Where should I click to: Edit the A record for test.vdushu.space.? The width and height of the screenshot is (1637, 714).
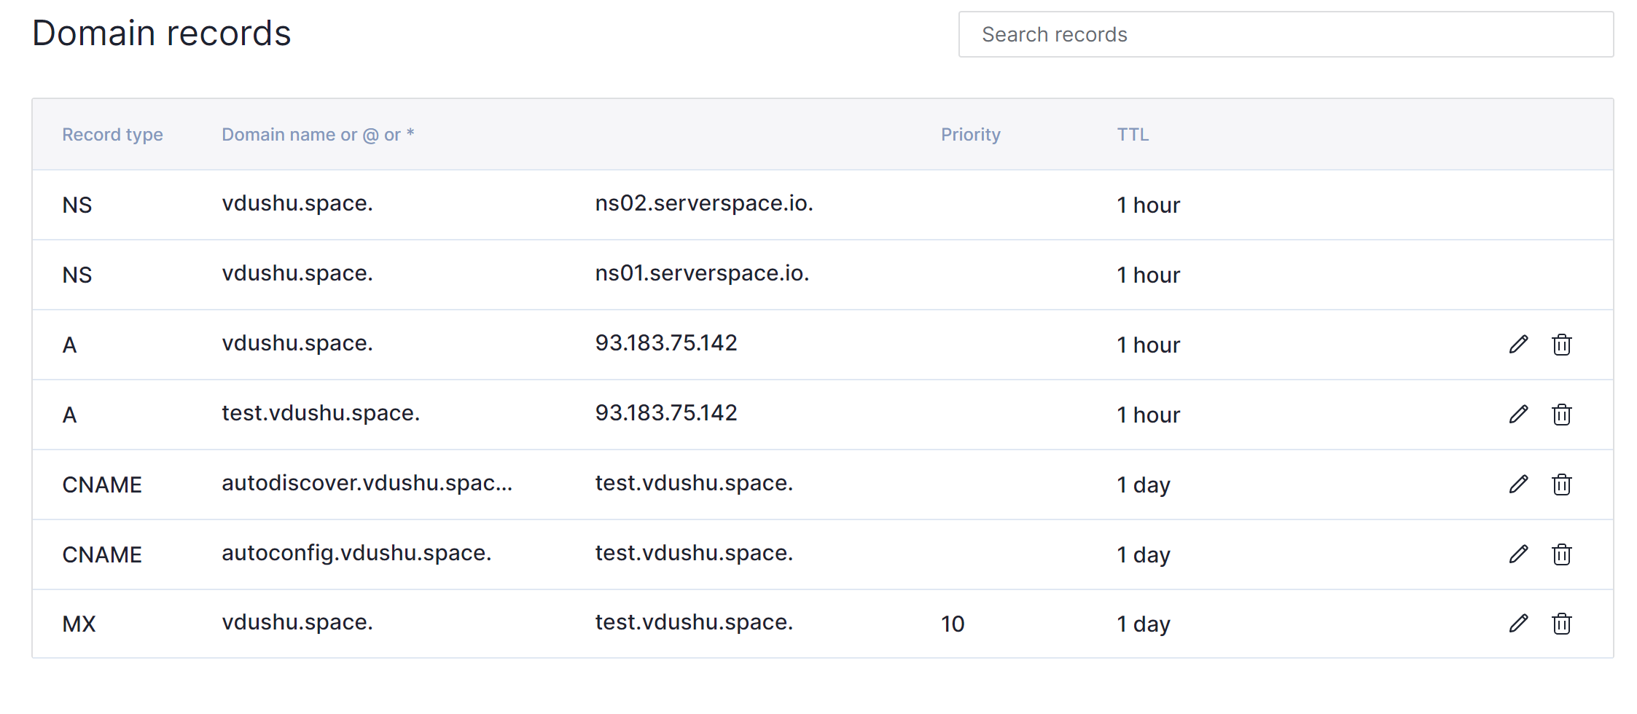point(1518,415)
